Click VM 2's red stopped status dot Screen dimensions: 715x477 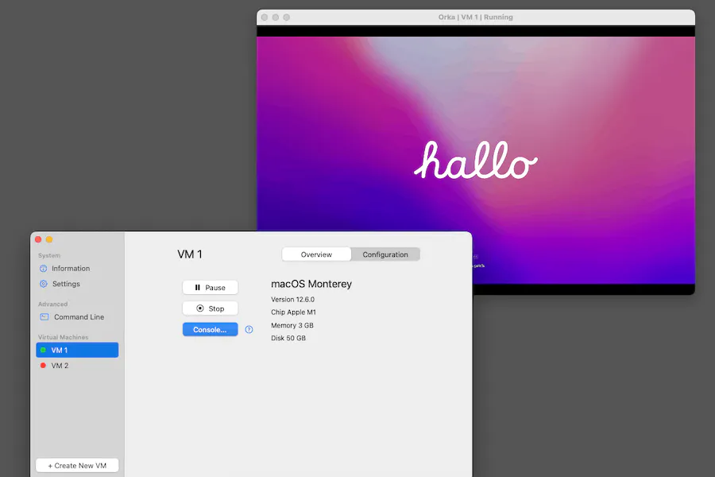43,366
